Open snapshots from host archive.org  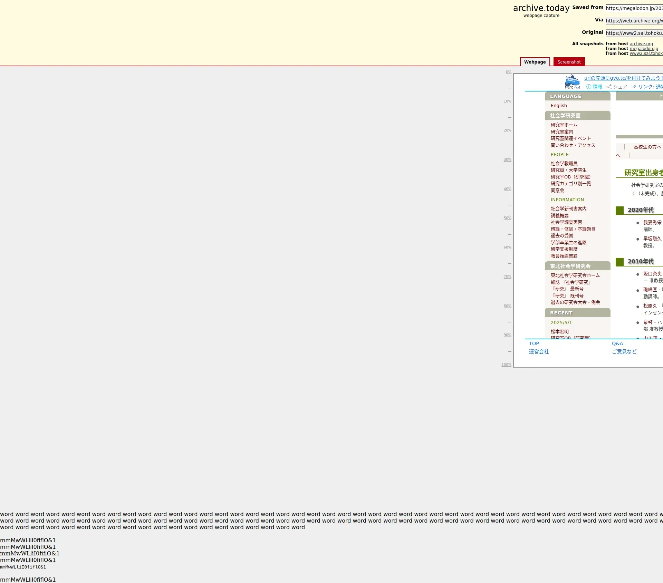pos(641,44)
